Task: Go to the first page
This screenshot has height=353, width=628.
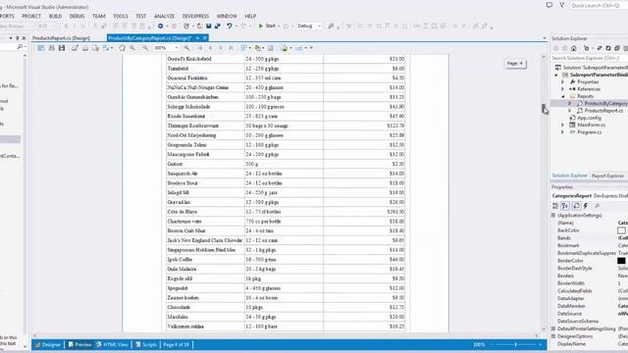Action: coord(200,48)
